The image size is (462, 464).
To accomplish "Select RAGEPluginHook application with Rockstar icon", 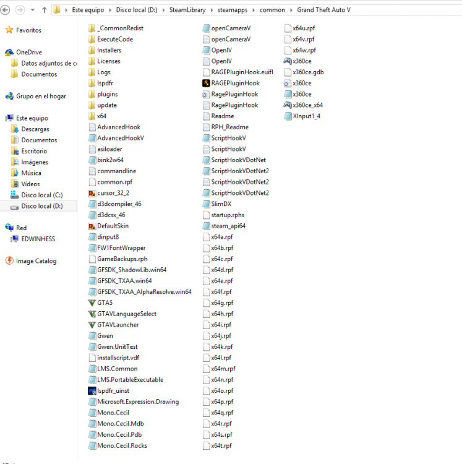I will [x=206, y=83].
